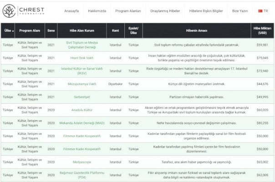Click the Chrest Foundation tree logo
Image resolution: width=275 pixels, height=182 pixels.
coord(10,10)
